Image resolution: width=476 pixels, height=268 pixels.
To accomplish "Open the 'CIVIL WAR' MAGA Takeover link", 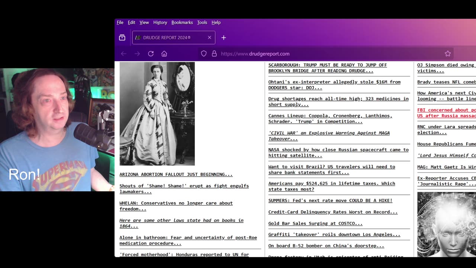I will pyautogui.click(x=329, y=135).
